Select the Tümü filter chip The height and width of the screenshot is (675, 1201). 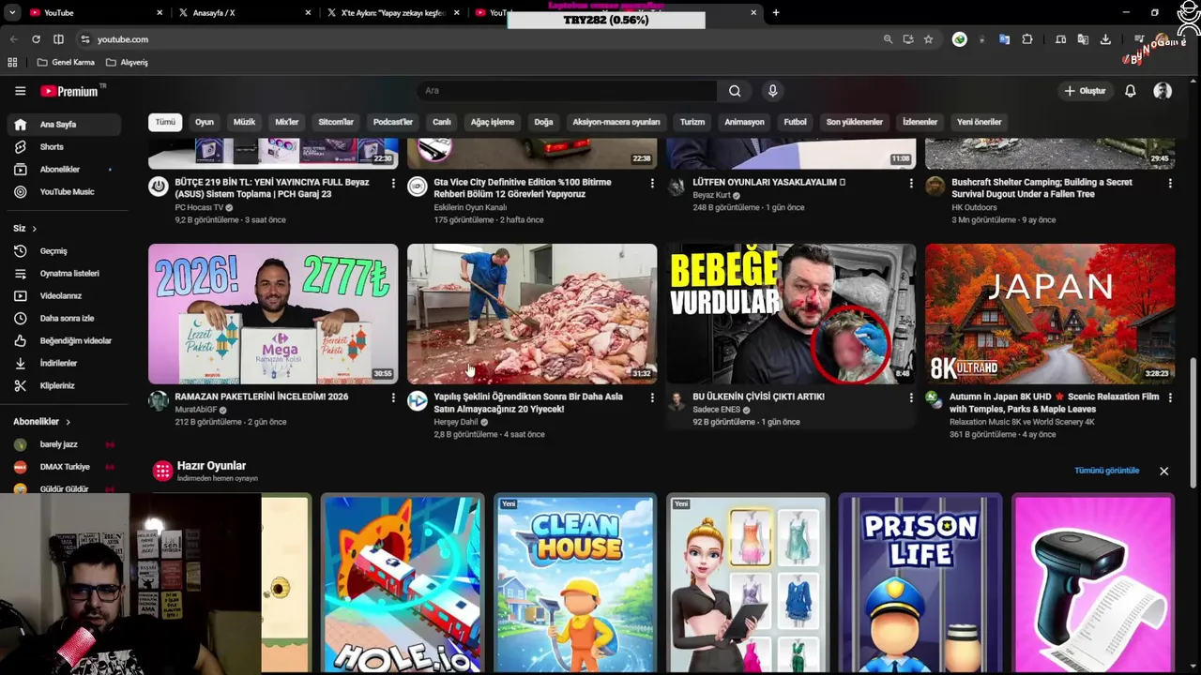[x=165, y=122]
